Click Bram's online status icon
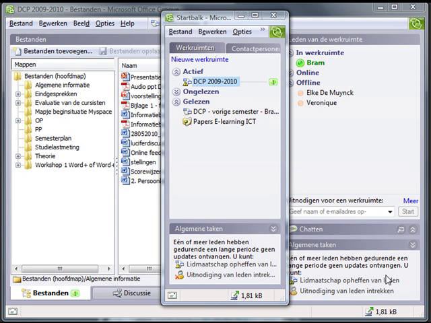The image size is (431, 323). pos(300,63)
